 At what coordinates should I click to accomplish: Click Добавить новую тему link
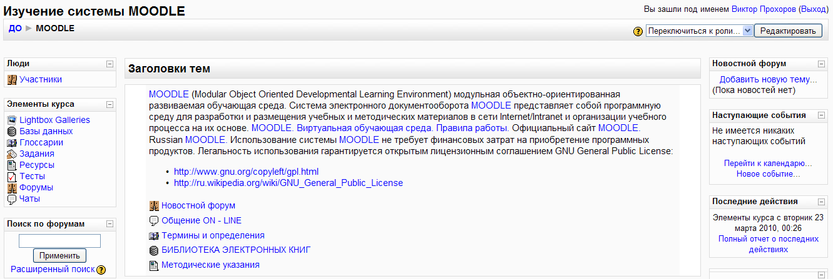(x=769, y=80)
